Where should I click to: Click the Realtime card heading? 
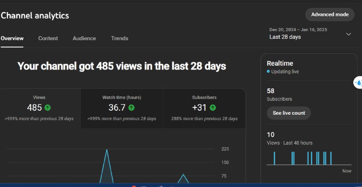(280, 63)
